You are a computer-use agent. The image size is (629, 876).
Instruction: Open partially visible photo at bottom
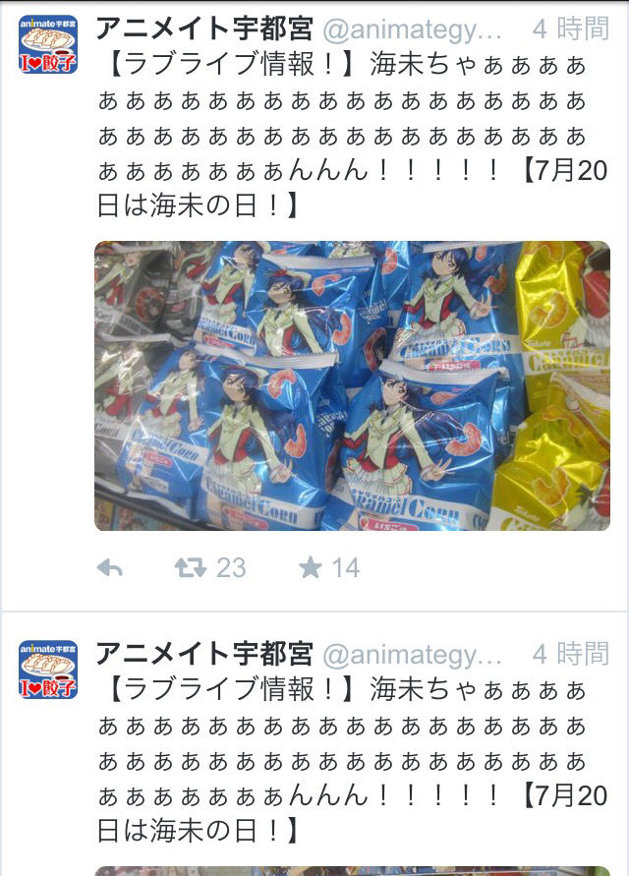(352, 871)
